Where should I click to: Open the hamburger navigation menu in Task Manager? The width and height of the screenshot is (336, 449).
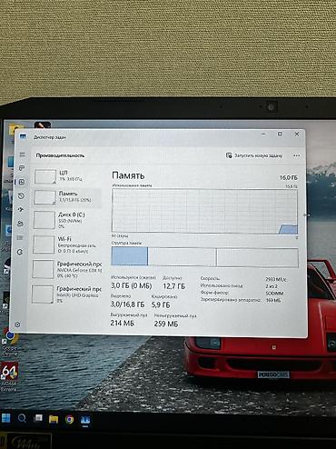coord(22,155)
